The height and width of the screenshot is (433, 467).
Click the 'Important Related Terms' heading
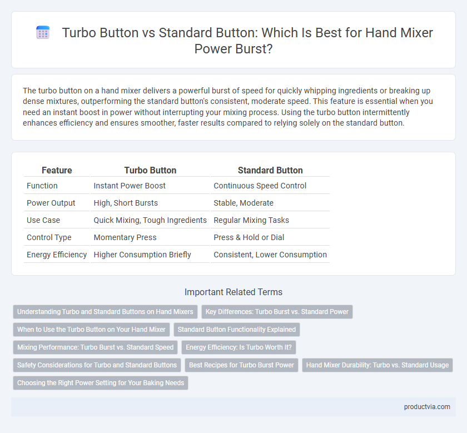click(x=233, y=292)
